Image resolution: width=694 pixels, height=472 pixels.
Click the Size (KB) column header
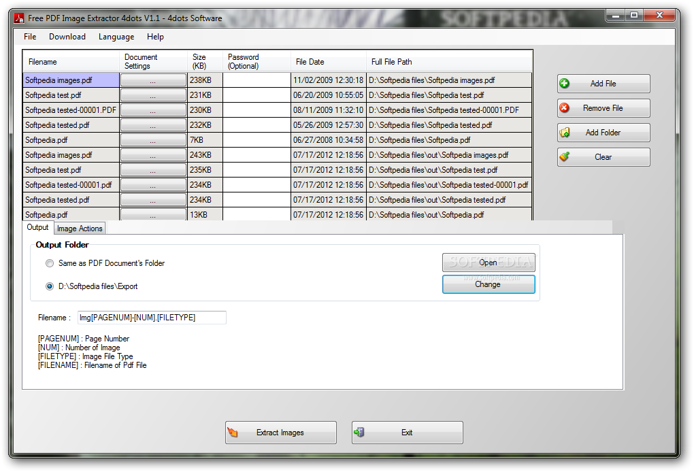point(205,61)
